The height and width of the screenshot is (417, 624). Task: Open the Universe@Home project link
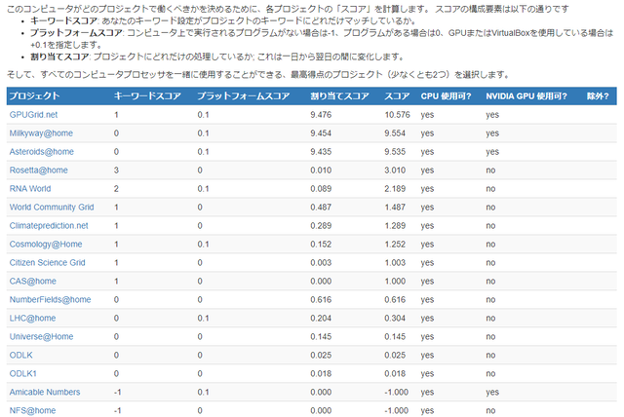(41, 337)
